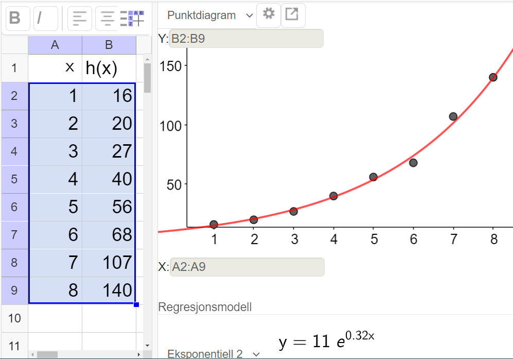Screen dimensions: 513x359
Task: Open settings for the Punktdiagram
Action: pos(268,15)
